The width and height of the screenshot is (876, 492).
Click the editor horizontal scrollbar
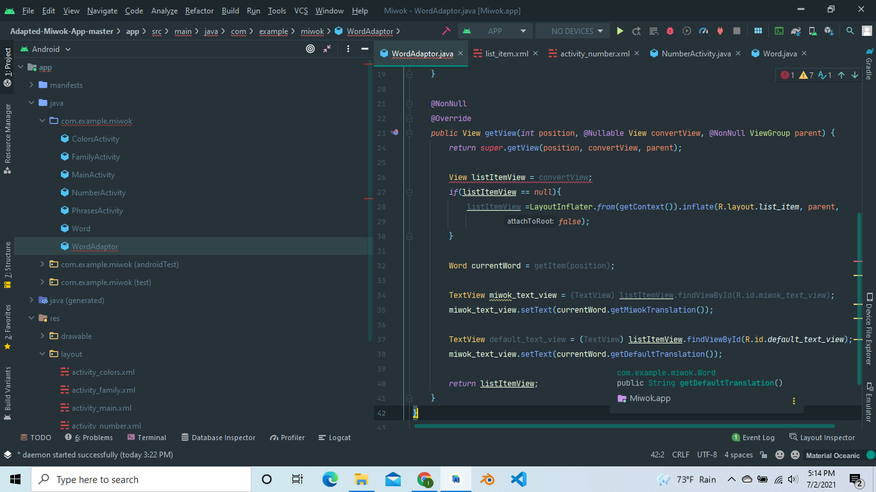(624, 425)
